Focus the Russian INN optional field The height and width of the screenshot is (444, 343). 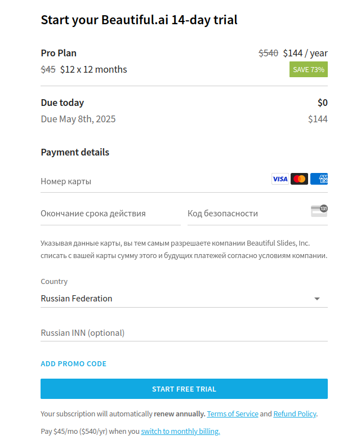coord(184,333)
